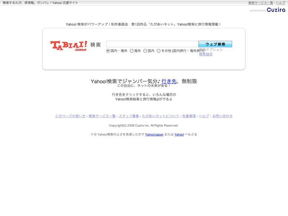Viewport: 288px width, 216px height.
Task: Focus the search text input field
Action: pyautogui.click(x=152, y=44)
